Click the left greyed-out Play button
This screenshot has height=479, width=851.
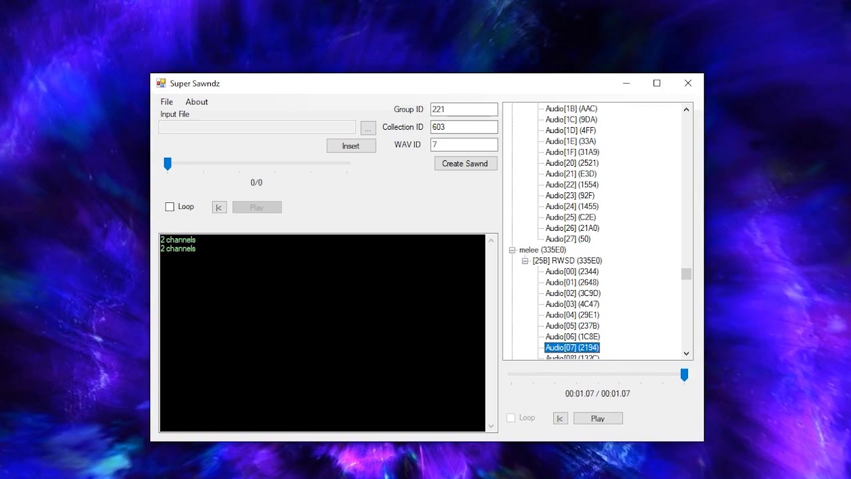(x=257, y=208)
